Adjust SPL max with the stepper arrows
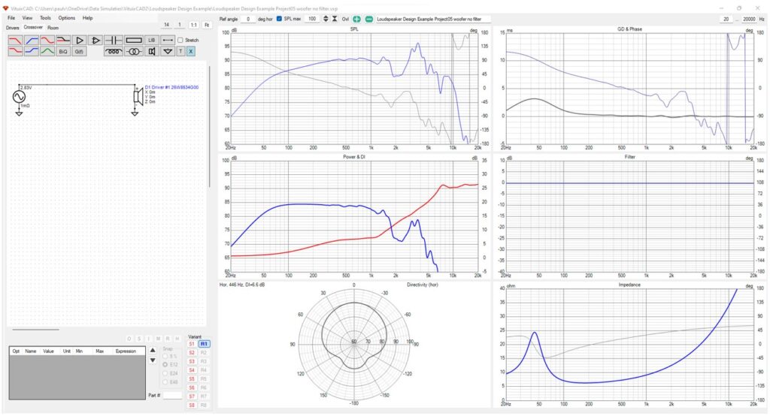 pyautogui.click(x=325, y=19)
